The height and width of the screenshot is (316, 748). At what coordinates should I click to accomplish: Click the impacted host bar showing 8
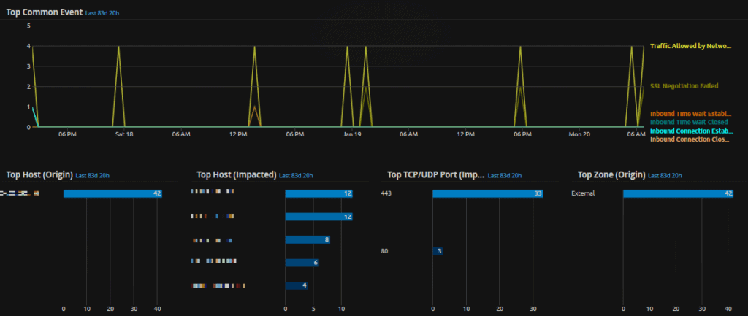click(308, 239)
